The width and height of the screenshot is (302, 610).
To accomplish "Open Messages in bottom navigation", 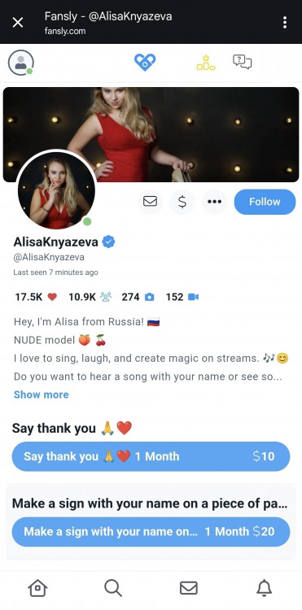I will (189, 587).
